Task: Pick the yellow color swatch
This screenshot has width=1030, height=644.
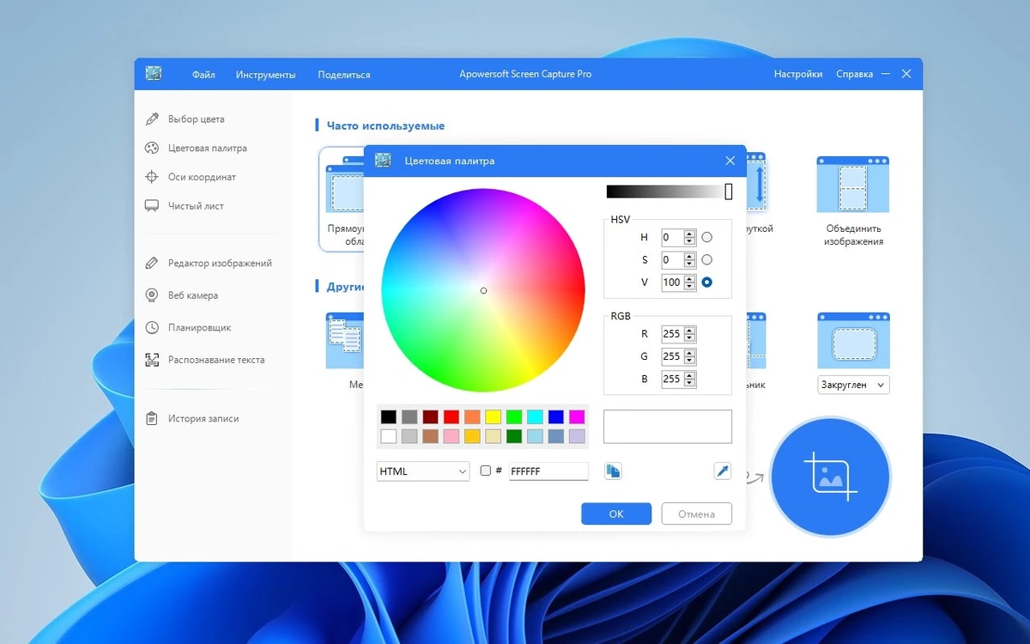Action: tap(493, 416)
